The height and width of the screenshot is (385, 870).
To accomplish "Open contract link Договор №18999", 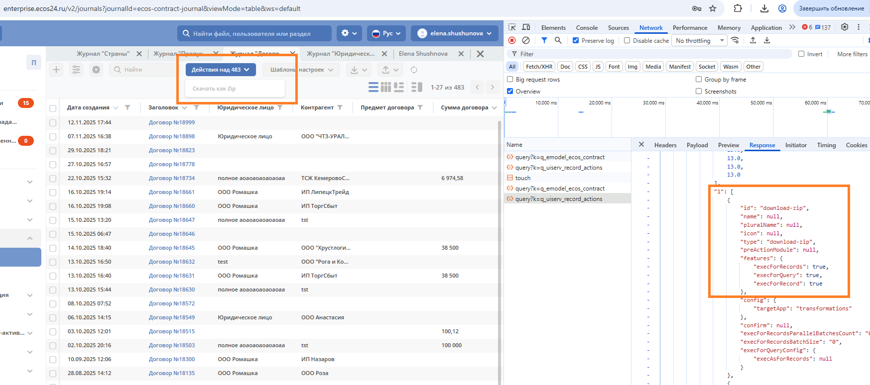I will (x=172, y=122).
